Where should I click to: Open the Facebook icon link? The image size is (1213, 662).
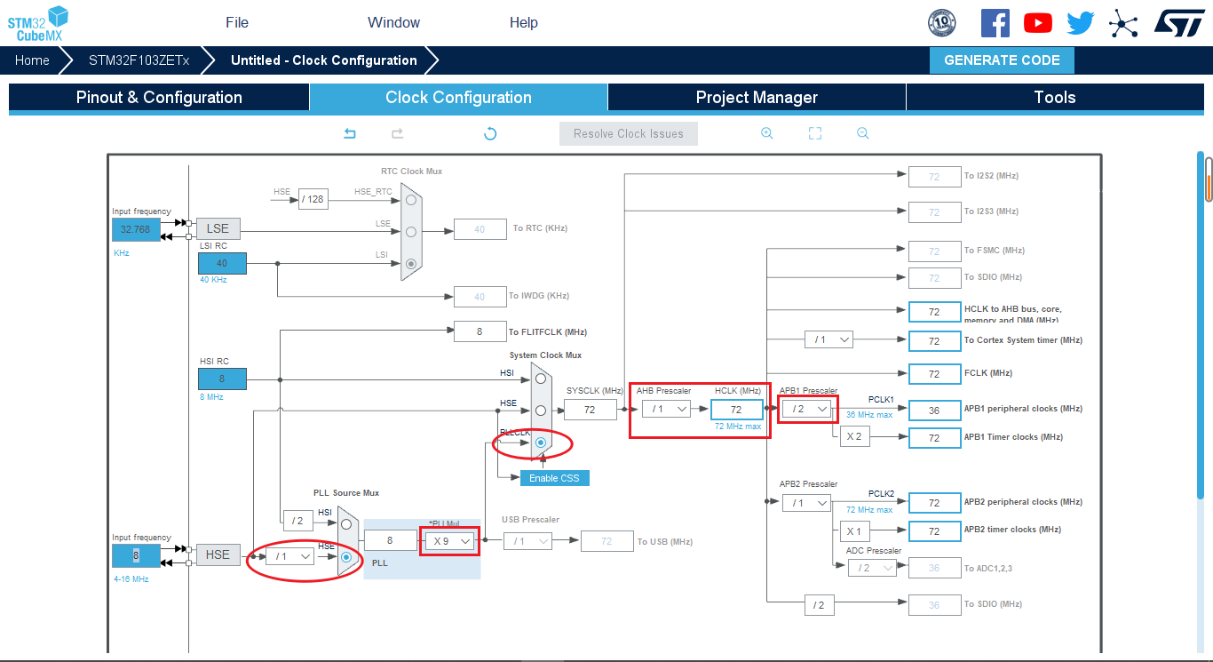pos(995,23)
